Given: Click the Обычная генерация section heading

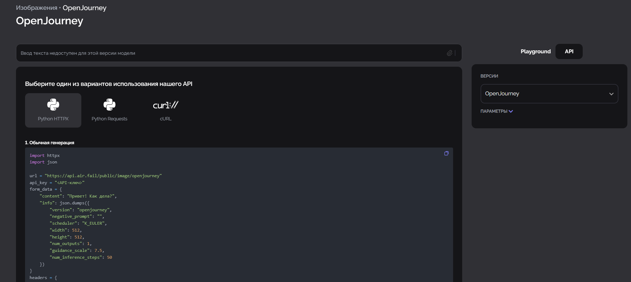Looking at the screenshot, I should [49, 143].
